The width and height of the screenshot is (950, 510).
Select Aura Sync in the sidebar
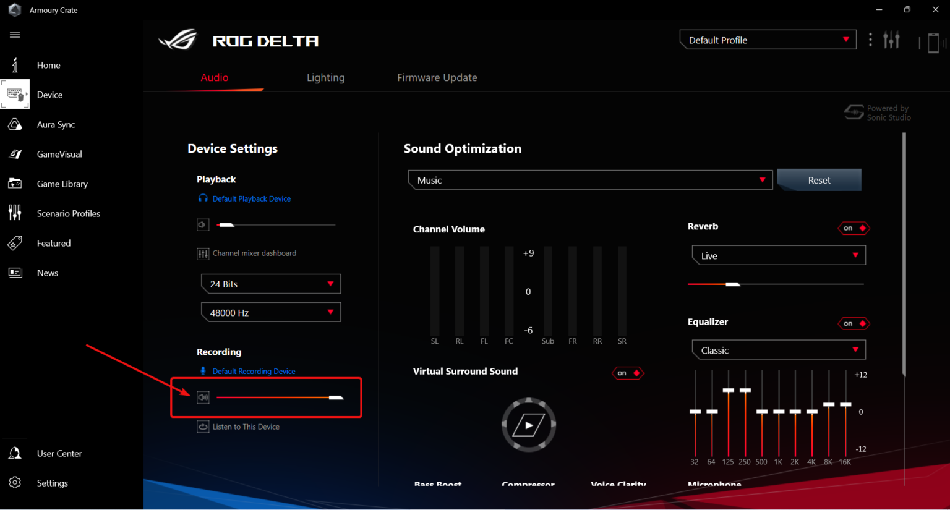coord(56,124)
